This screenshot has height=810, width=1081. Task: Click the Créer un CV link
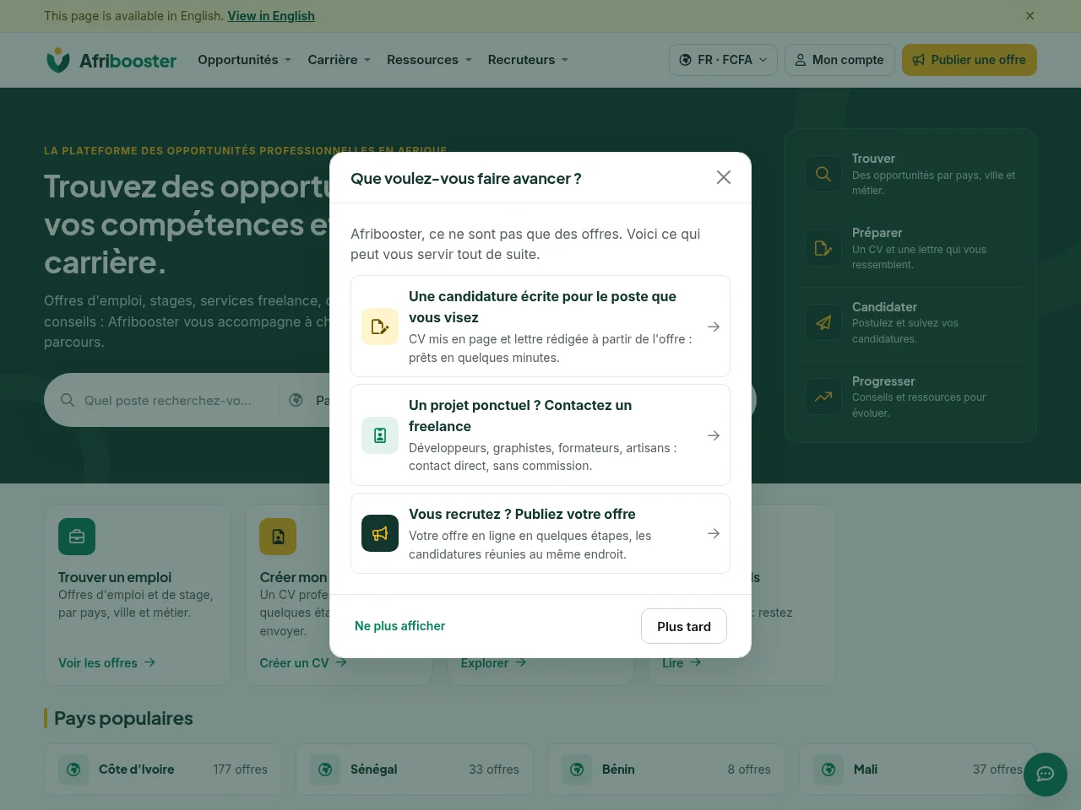tap(303, 663)
